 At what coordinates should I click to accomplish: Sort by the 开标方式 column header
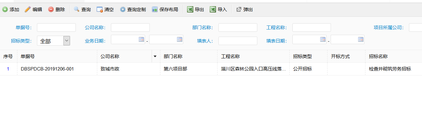[x=346, y=57]
